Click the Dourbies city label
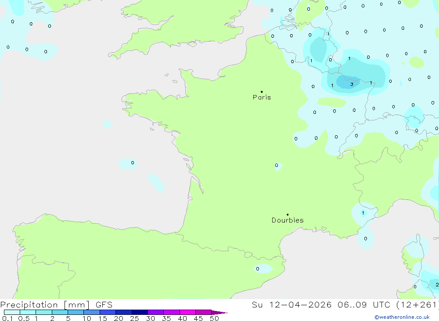 [288, 220]
